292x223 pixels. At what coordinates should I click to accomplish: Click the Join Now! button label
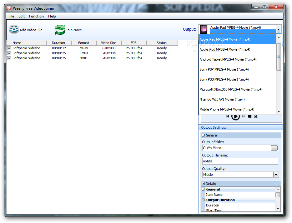click(74, 30)
